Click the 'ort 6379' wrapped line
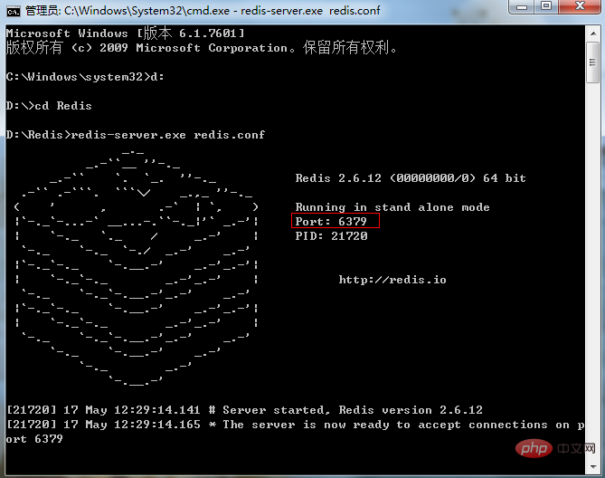 point(34,439)
